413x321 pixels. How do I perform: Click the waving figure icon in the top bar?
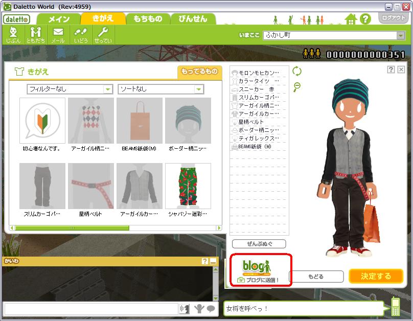click(x=290, y=20)
